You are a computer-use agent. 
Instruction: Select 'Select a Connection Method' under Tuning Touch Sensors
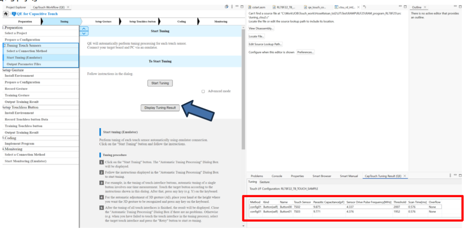pos(41,51)
